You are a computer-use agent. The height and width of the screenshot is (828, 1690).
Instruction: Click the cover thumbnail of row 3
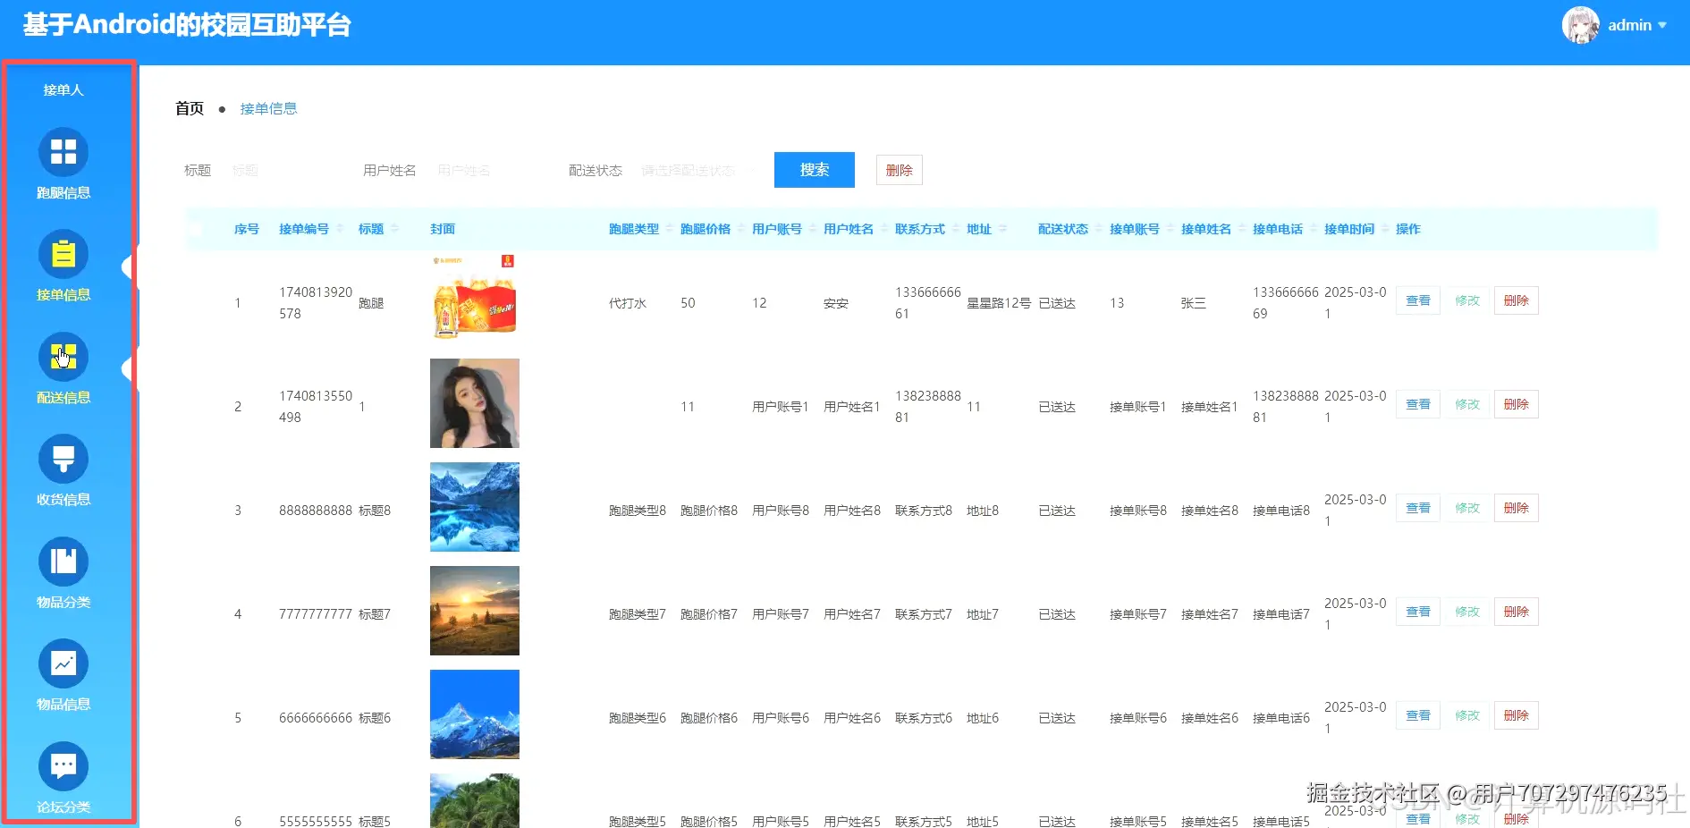474,507
